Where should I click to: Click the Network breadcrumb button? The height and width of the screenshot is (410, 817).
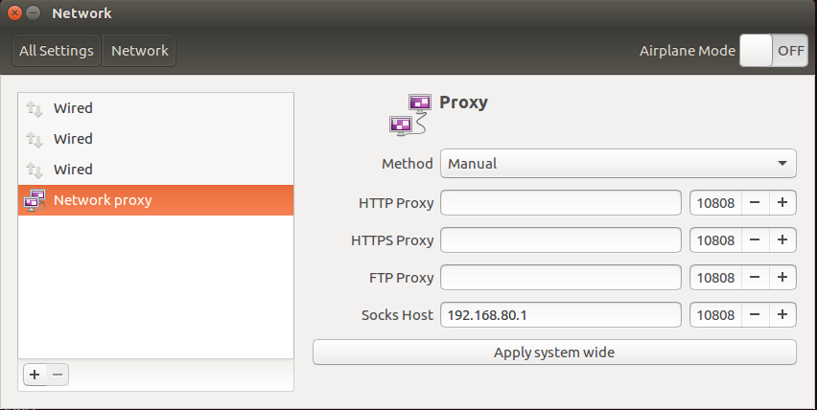pyautogui.click(x=140, y=51)
